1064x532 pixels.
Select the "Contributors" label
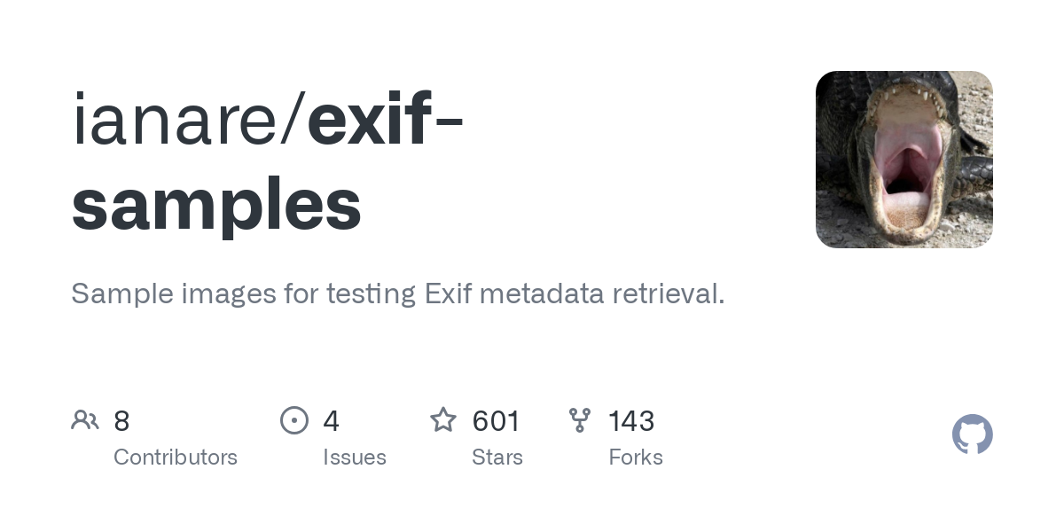tap(176, 458)
